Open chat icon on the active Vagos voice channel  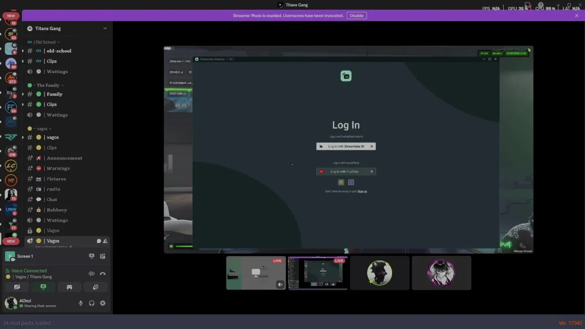99,241
